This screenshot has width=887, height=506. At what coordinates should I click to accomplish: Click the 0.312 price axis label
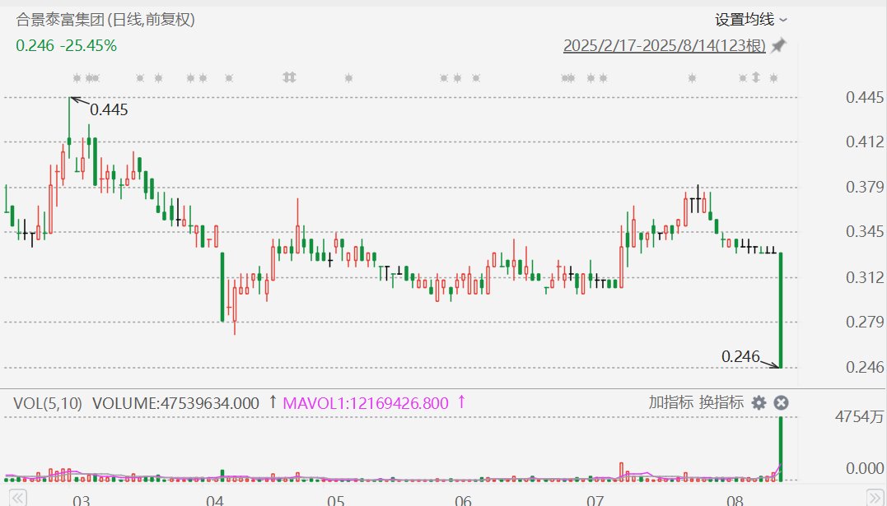(x=865, y=277)
